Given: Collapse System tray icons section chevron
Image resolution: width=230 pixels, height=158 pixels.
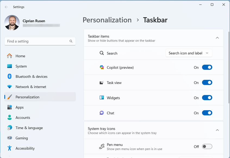Looking at the screenshot, I should (217, 130).
